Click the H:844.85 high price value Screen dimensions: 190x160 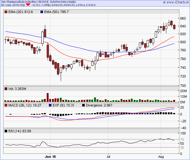[x=69, y=5]
